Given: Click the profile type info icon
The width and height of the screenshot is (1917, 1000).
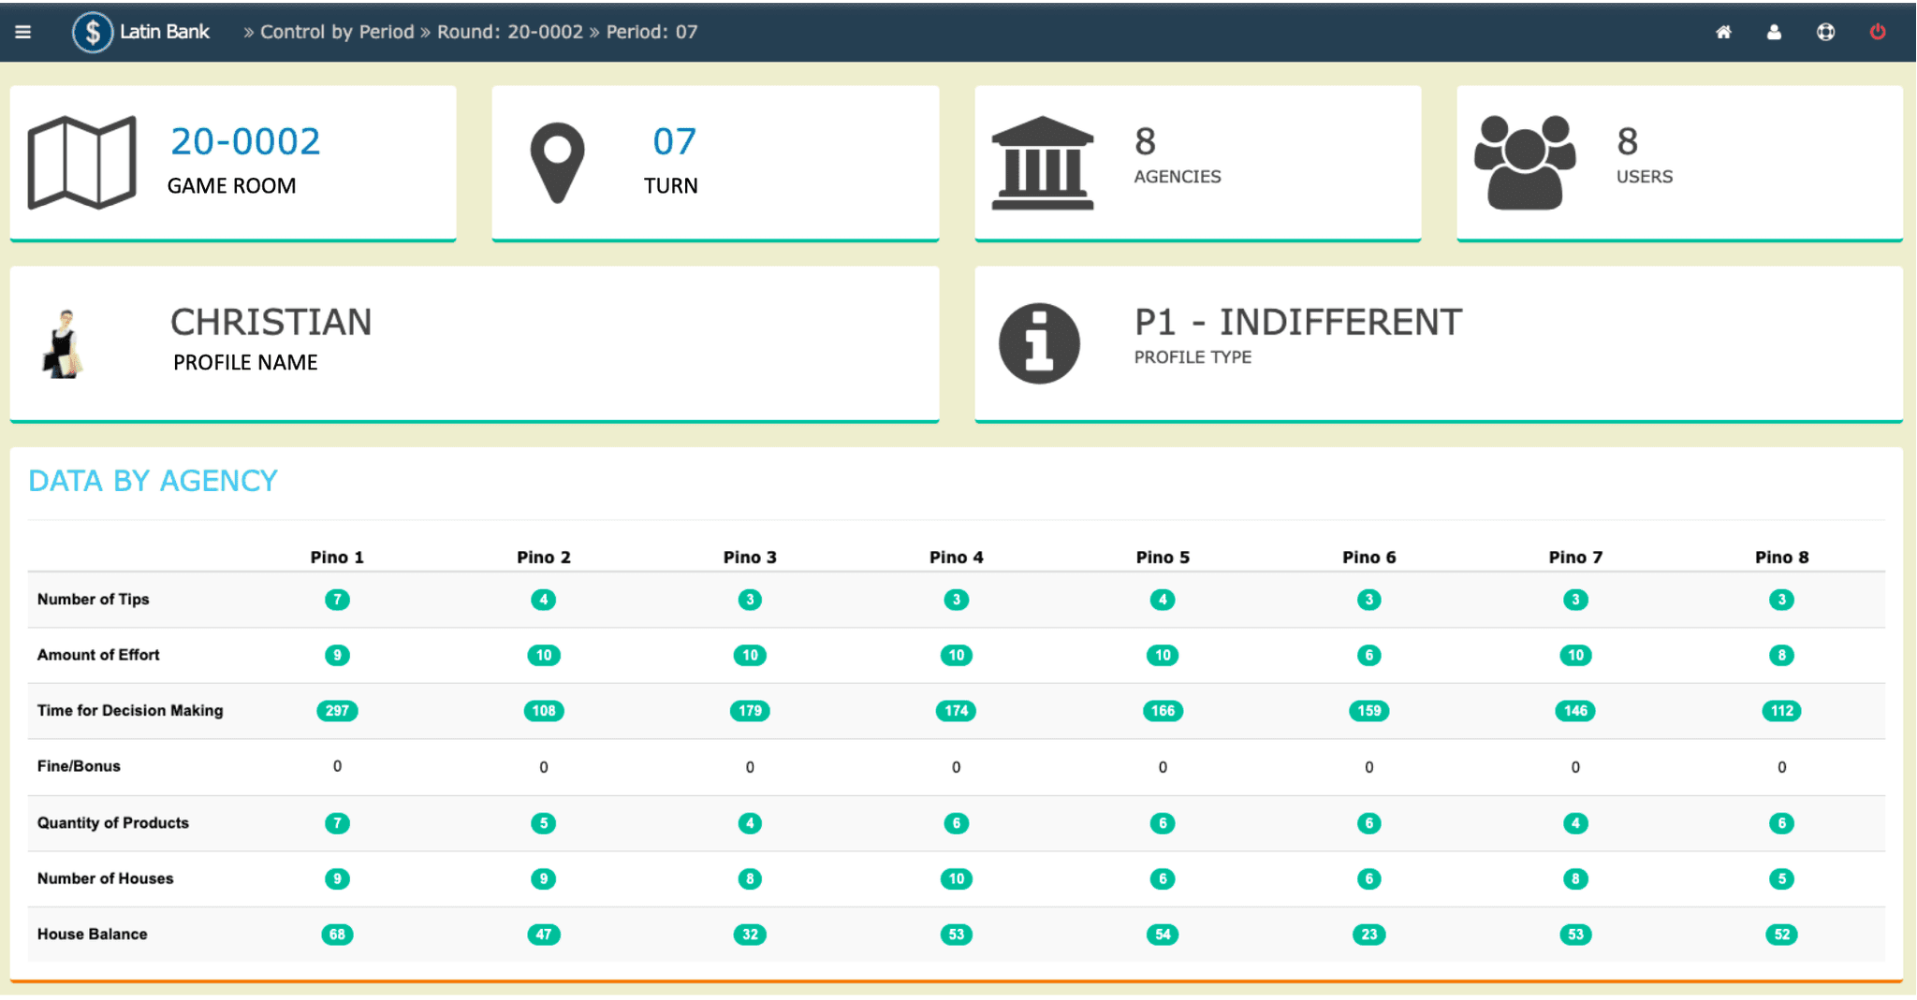Looking at the screenshot, I should [x=1039, y=343].
